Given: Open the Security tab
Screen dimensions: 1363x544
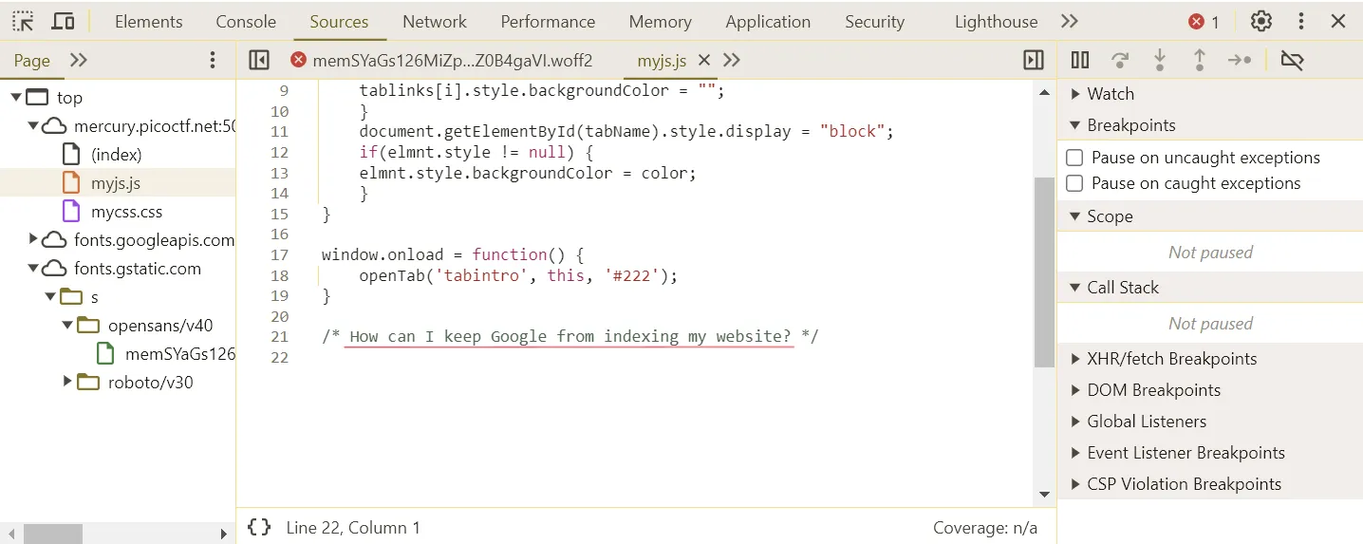Looking at the screenshot, I should (x=874, y=21).
